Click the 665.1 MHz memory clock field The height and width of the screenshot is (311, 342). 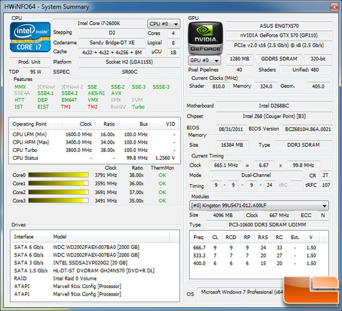point(226,165)
